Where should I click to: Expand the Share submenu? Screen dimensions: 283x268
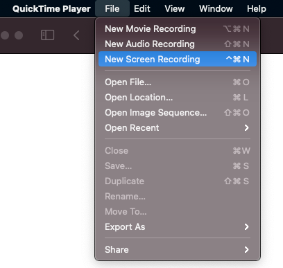[178, 249]
